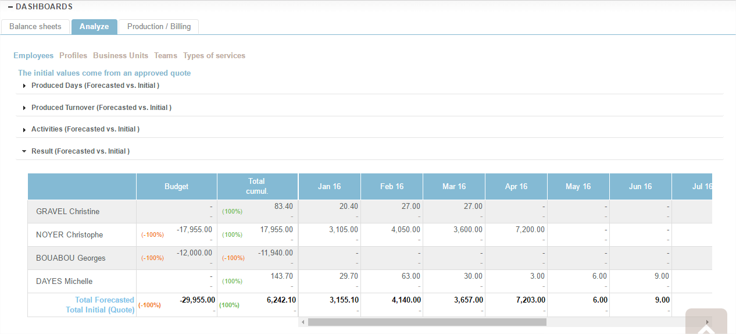
Task: Click the table scrollbar left arrow
Action: tap(303, 322)
